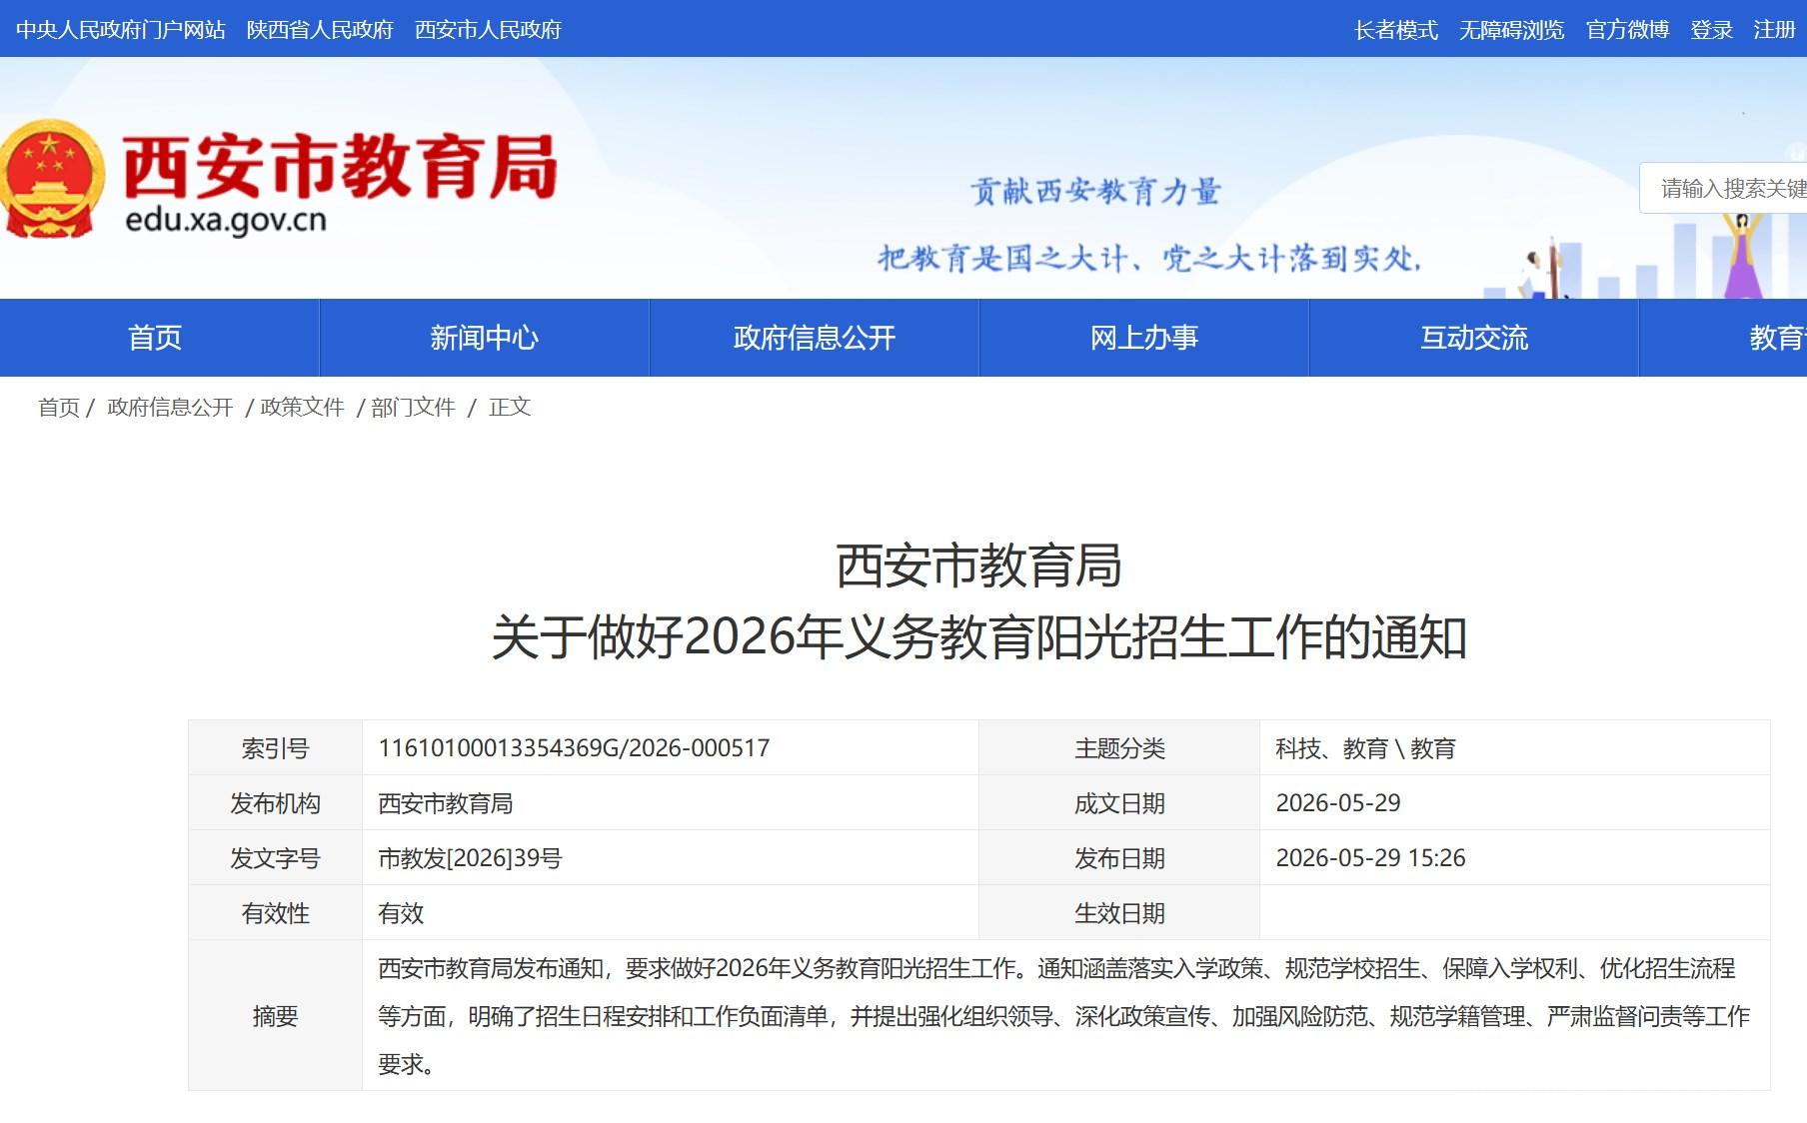Click 成文日期 value 2026-05-29

[x=1338, y=803]
